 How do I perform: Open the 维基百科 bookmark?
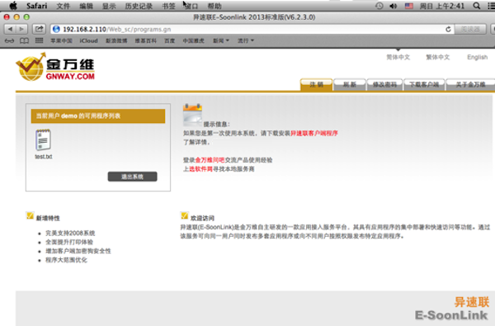point(145,40)
